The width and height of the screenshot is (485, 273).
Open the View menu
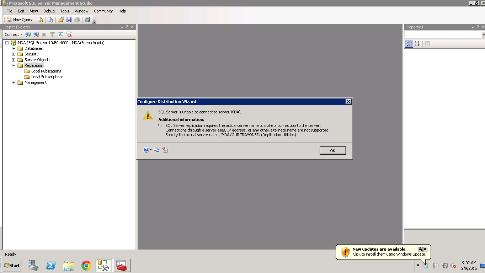tap(34, 11)
